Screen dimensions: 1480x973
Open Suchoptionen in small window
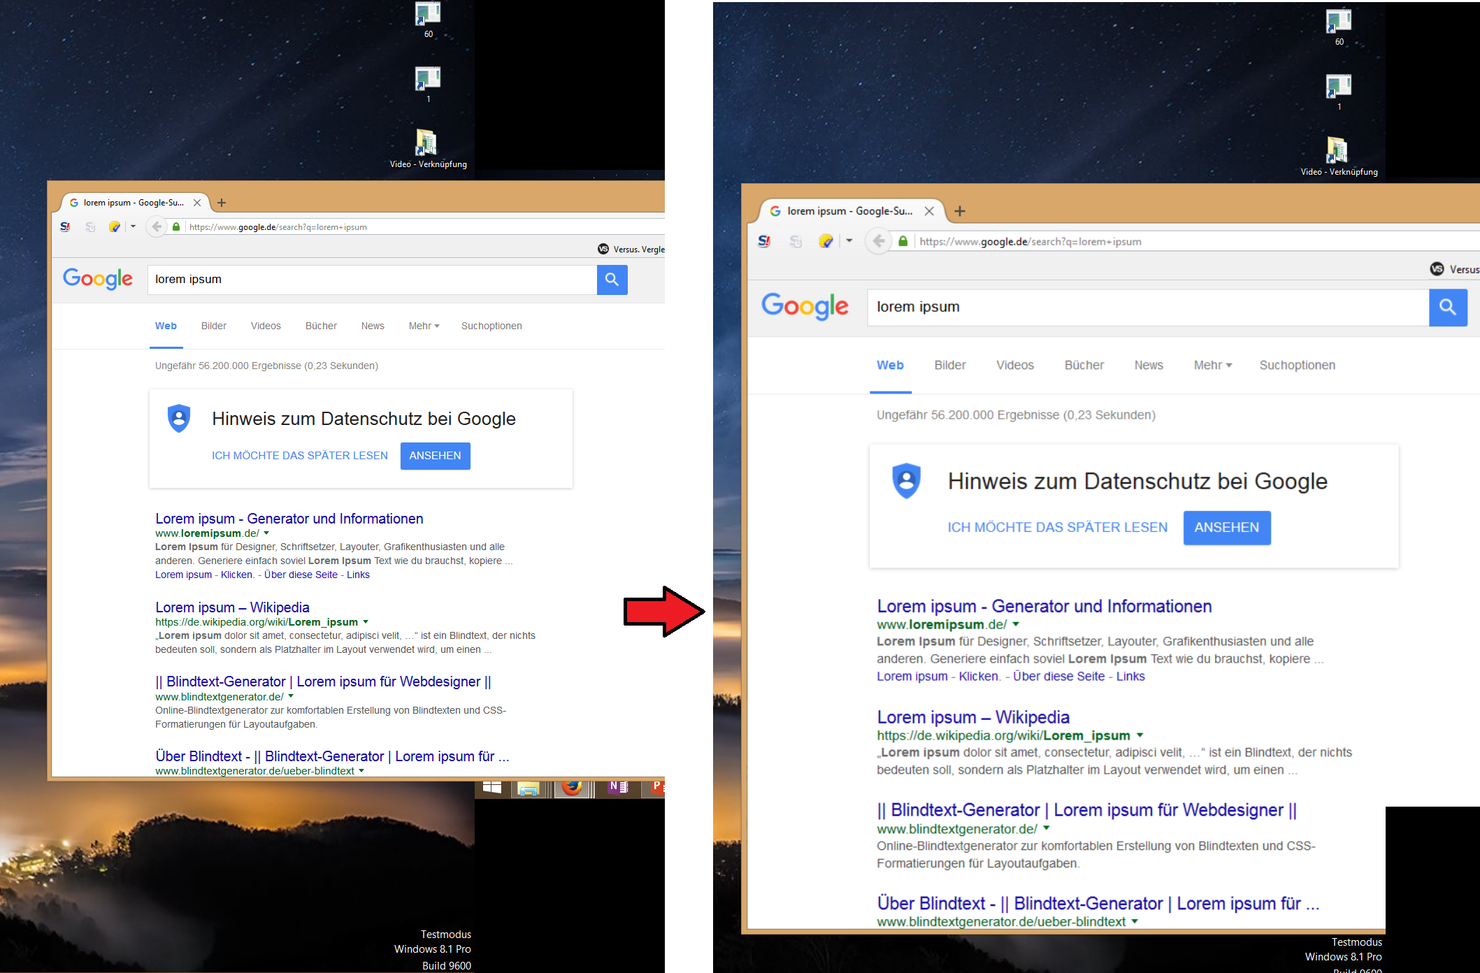(491, 326)
